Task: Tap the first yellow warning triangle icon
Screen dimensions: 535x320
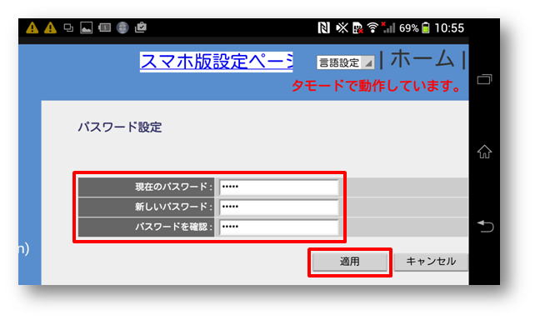Action: tap(32, 27)
